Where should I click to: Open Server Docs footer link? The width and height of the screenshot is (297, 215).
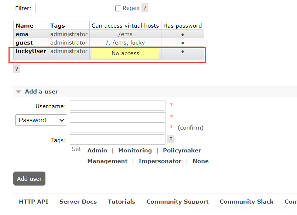tap(78, 202)
